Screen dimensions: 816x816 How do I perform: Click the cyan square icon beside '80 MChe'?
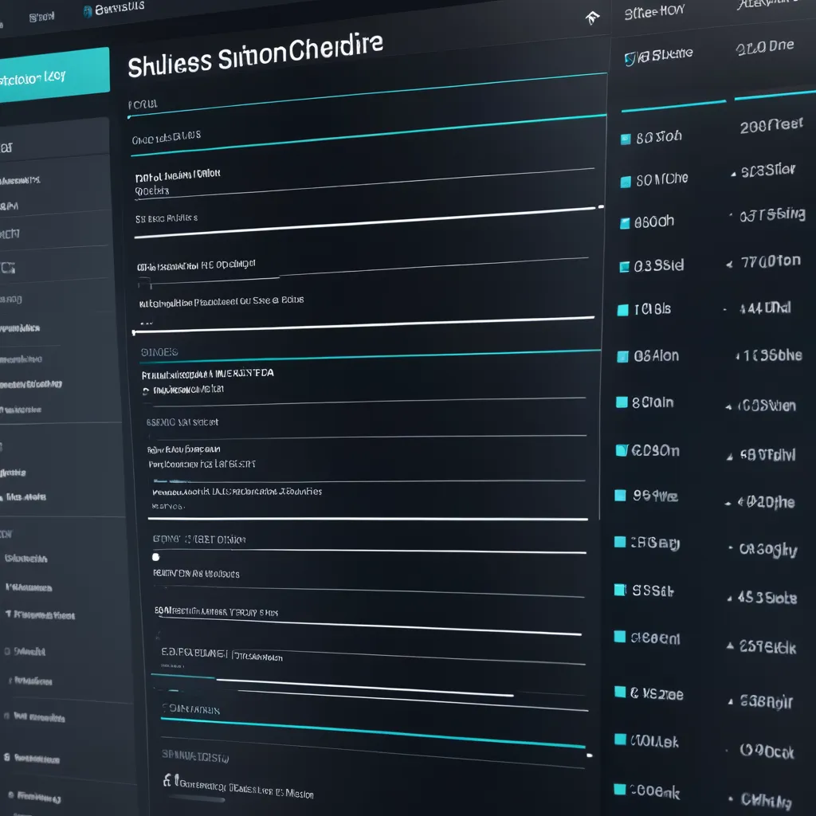point(626,181)
